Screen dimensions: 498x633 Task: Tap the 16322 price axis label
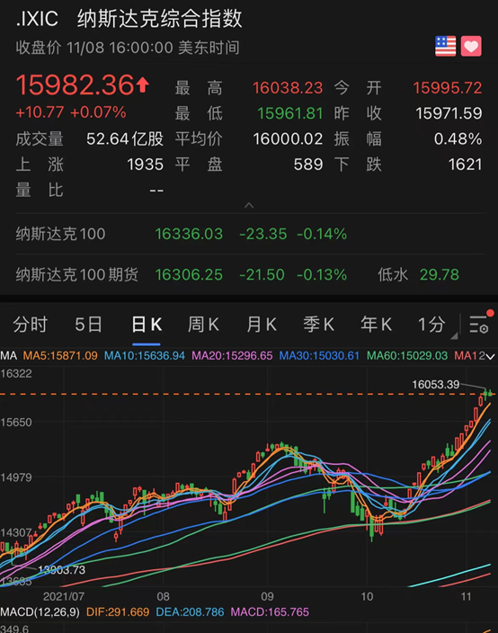click(16, 374)
